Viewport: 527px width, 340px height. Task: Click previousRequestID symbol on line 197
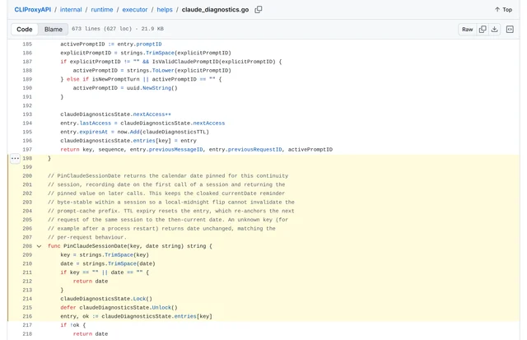[254, 150]
